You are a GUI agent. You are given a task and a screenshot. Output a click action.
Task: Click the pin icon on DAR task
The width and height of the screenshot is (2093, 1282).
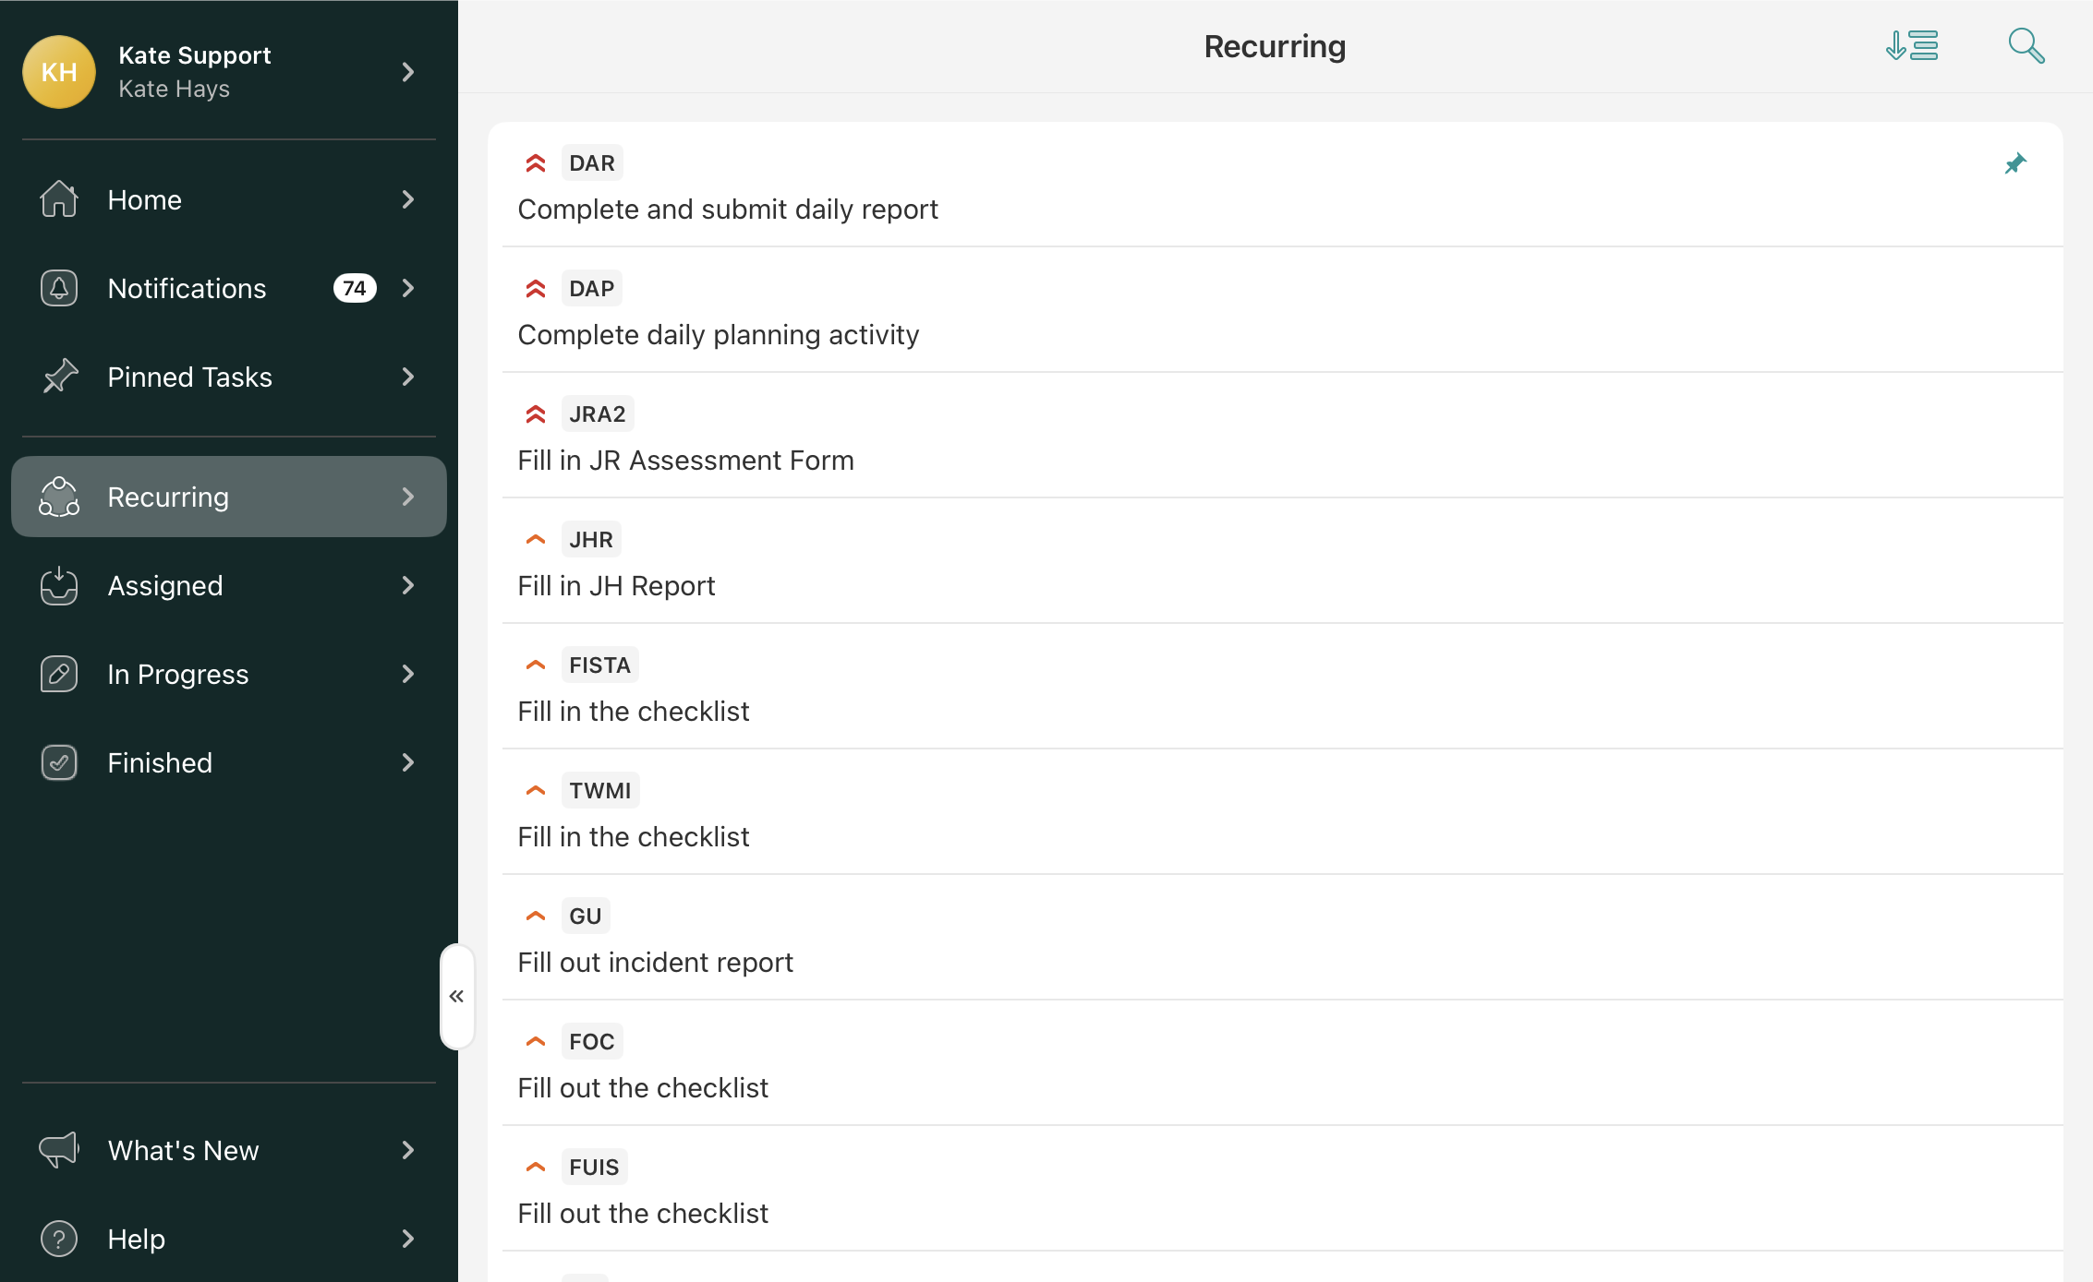2014,164
